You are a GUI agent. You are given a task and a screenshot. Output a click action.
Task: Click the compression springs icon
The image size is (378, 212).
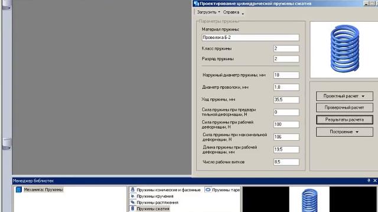(132, 208)
